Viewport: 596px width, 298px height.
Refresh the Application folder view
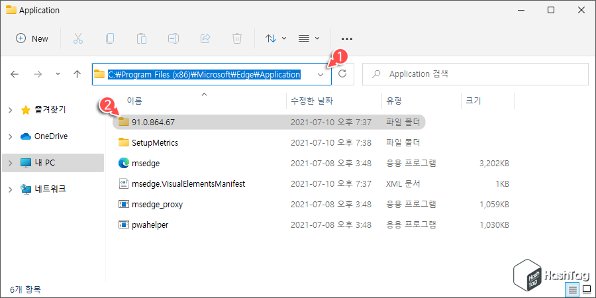342,74
